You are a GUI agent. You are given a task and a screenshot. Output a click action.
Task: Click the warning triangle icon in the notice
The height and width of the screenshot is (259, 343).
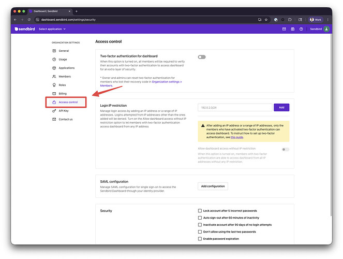pyautogui.click(x=203, y=126)
